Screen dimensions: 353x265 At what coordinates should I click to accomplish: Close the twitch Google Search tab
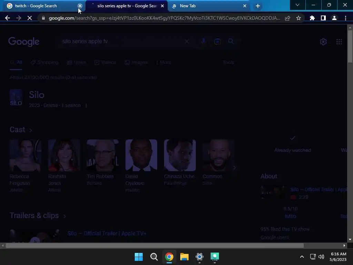coord(80,6)
